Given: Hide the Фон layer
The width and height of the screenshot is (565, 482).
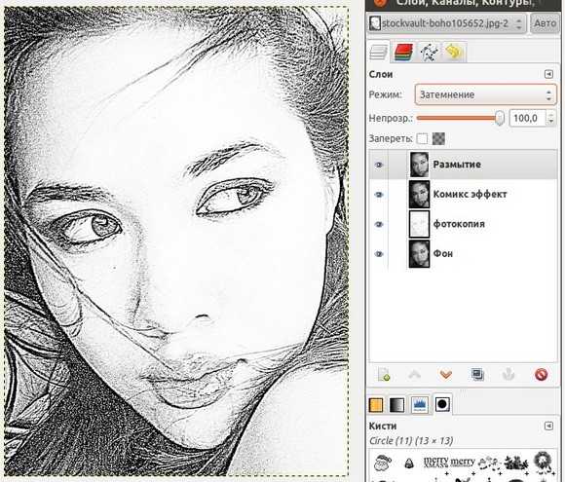Looking at the screenshot, I should point(379,254).
